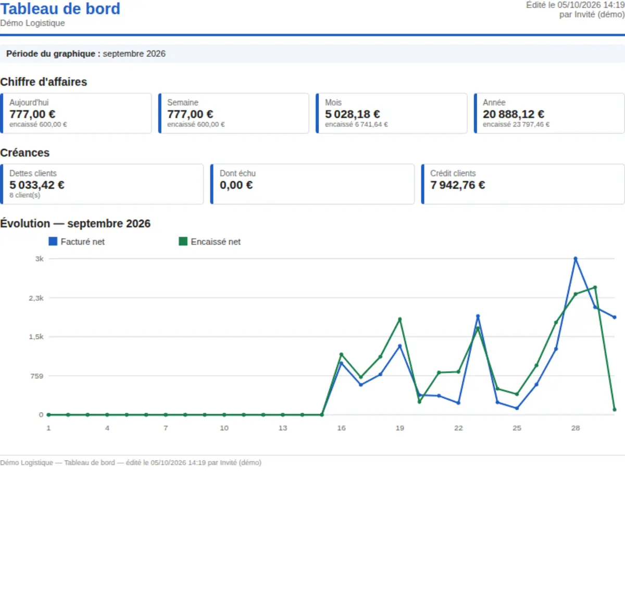The width and height of the screenshot is (625, 598).
Task: Click the "encaissé 23 797,46 €" line
Action: point(516,124)
